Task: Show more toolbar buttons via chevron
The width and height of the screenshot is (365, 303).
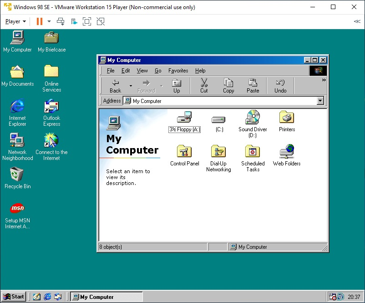Action: pyautogui.click(x=324, y=80)
